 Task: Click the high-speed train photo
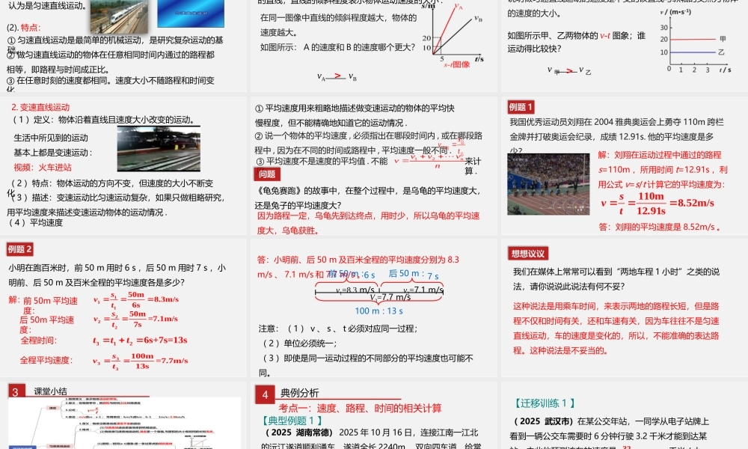tap(119, 16)
